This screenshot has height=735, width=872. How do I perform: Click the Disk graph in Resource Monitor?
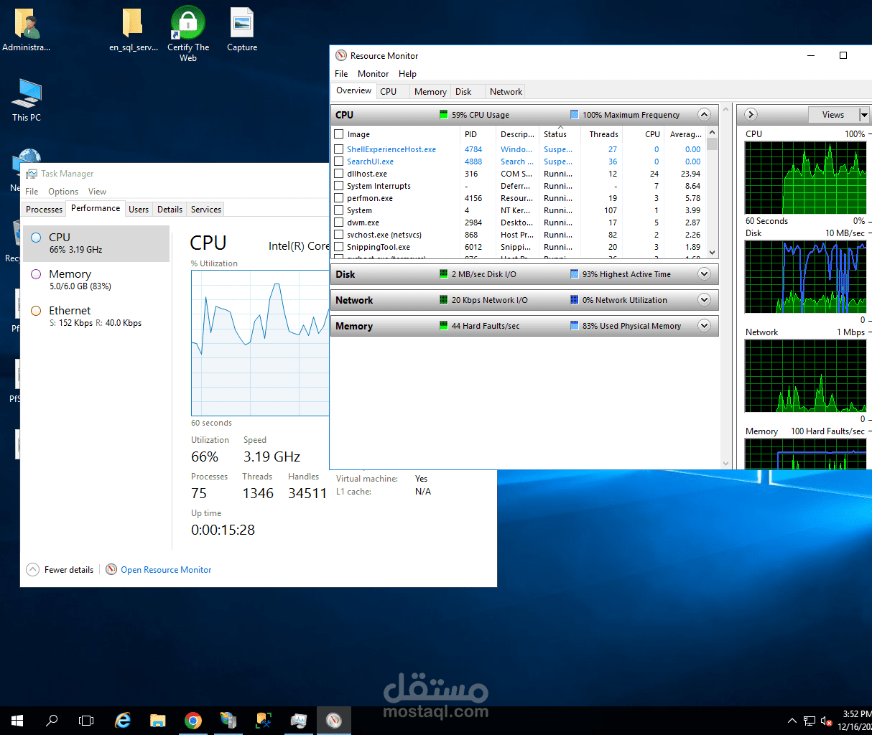(804, 276)
